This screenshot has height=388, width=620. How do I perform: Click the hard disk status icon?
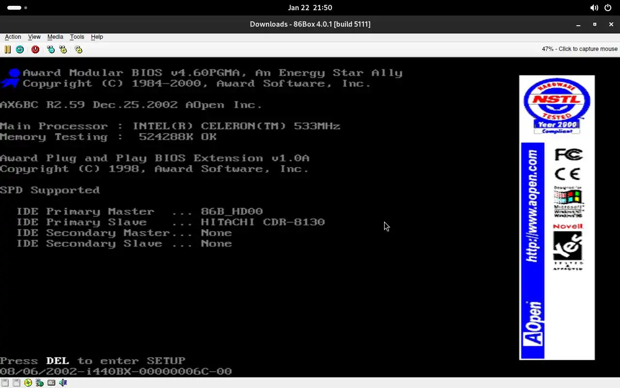click(51, 383)
